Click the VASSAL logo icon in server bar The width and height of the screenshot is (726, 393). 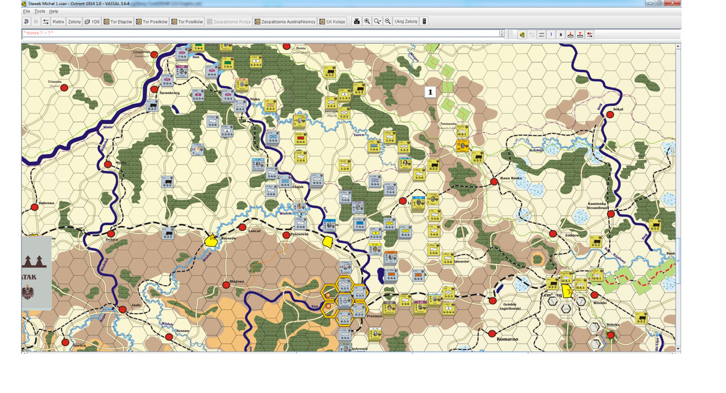tap(521, 35)
